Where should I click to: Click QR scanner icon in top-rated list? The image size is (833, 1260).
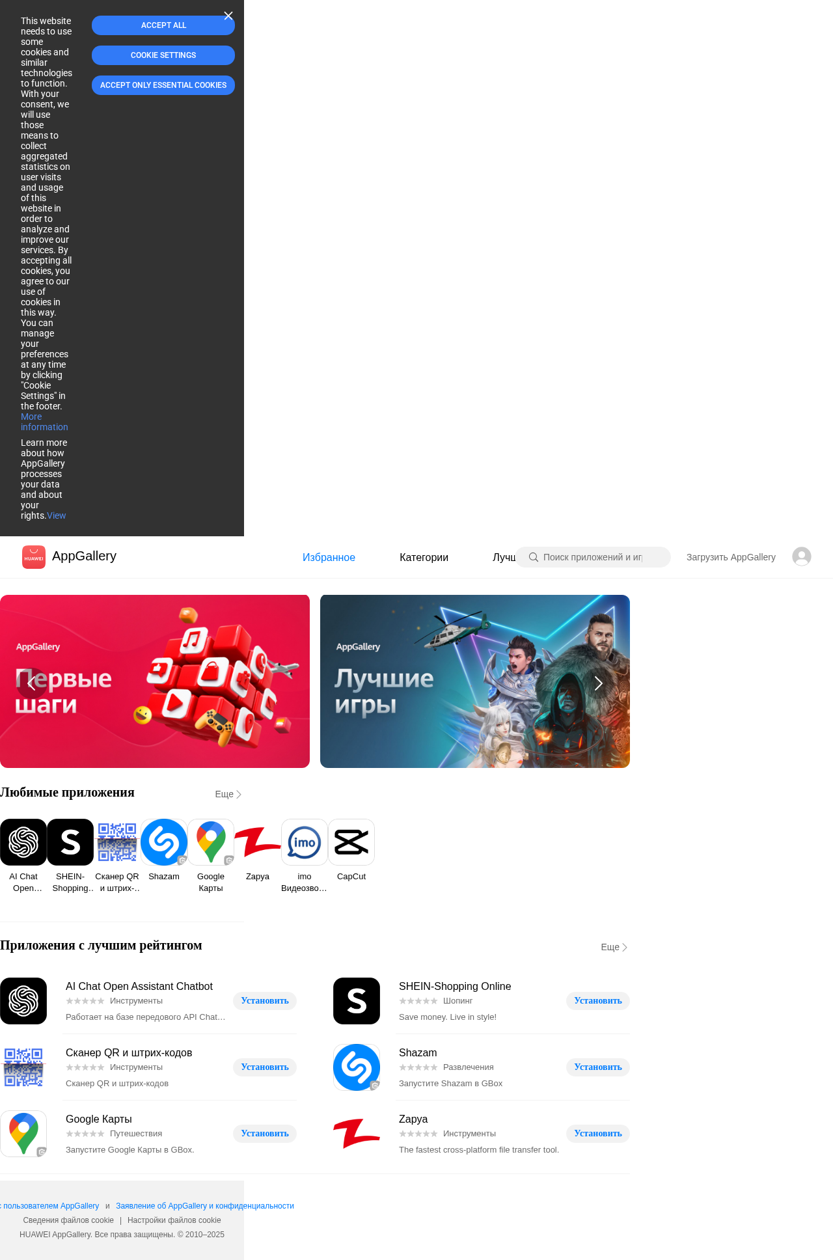[x=23, y=1067]
